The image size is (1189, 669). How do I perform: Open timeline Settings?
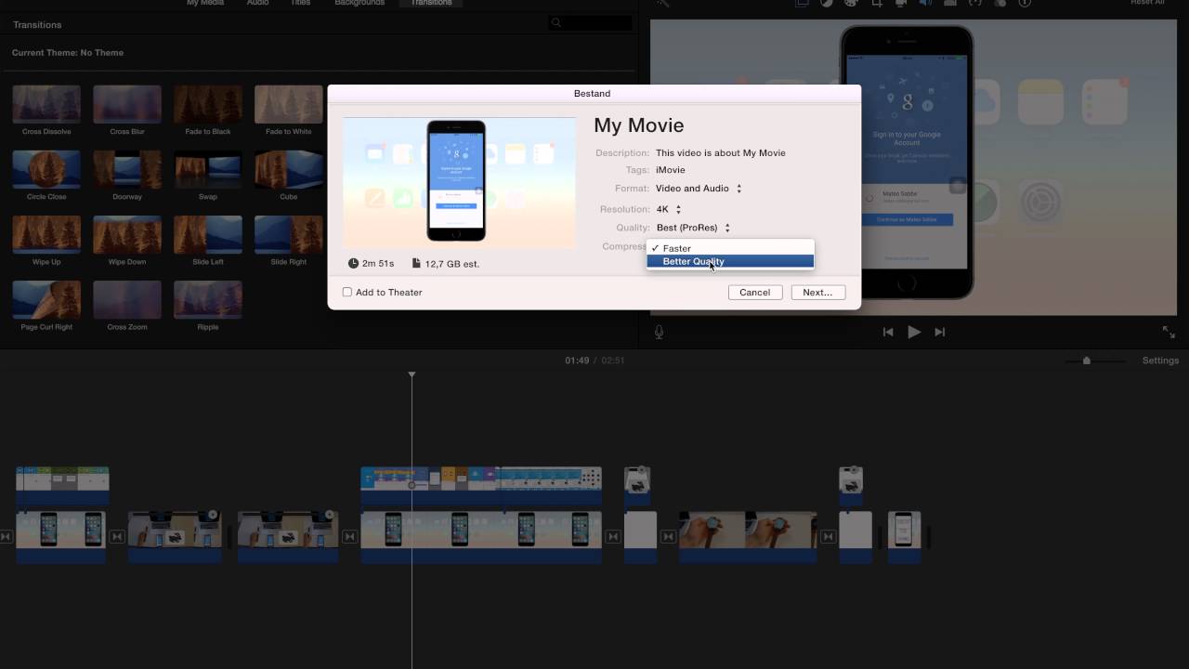(x=1160, y=361)
